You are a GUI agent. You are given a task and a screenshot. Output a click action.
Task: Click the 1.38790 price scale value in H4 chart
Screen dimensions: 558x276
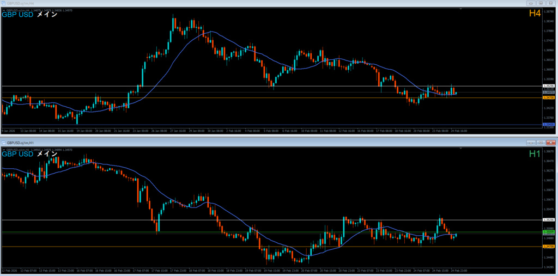click(x=548, y=12)
